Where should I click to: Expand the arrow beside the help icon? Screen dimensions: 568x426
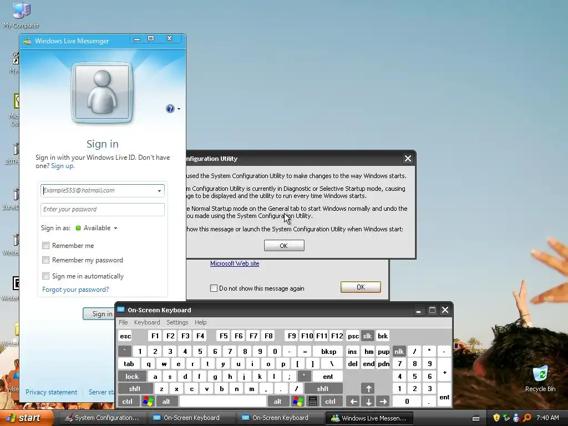[179, 109]
